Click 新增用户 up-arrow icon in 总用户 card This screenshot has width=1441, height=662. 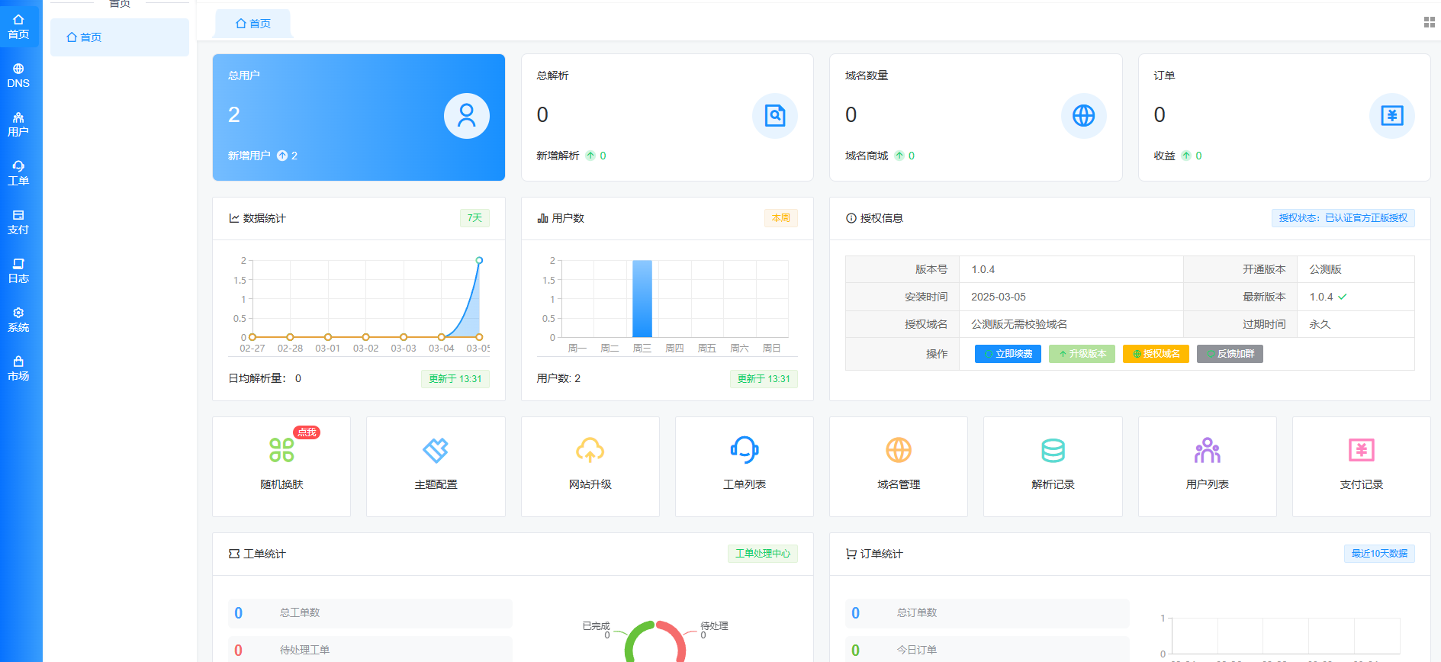click(282, 156)
